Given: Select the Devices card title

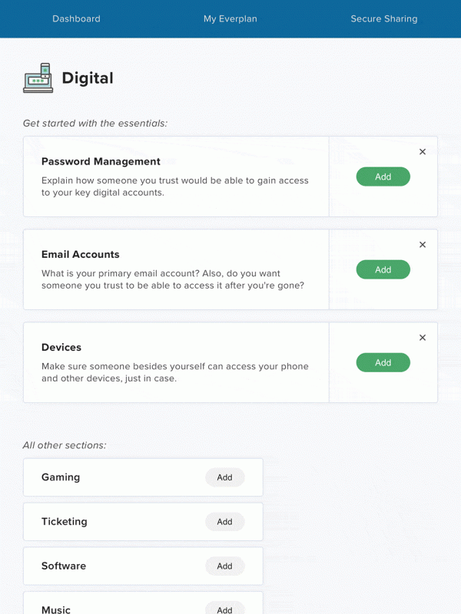Looking at the screenshot, I should pyautogui.click(x=61, y=348).
